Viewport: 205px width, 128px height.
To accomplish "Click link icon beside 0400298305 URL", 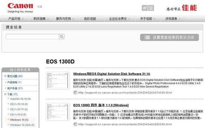I will click(x=75, y=124).
